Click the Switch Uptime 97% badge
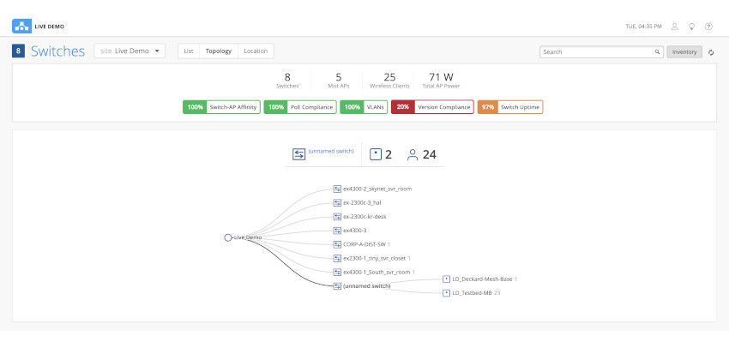 pos(510,107)
